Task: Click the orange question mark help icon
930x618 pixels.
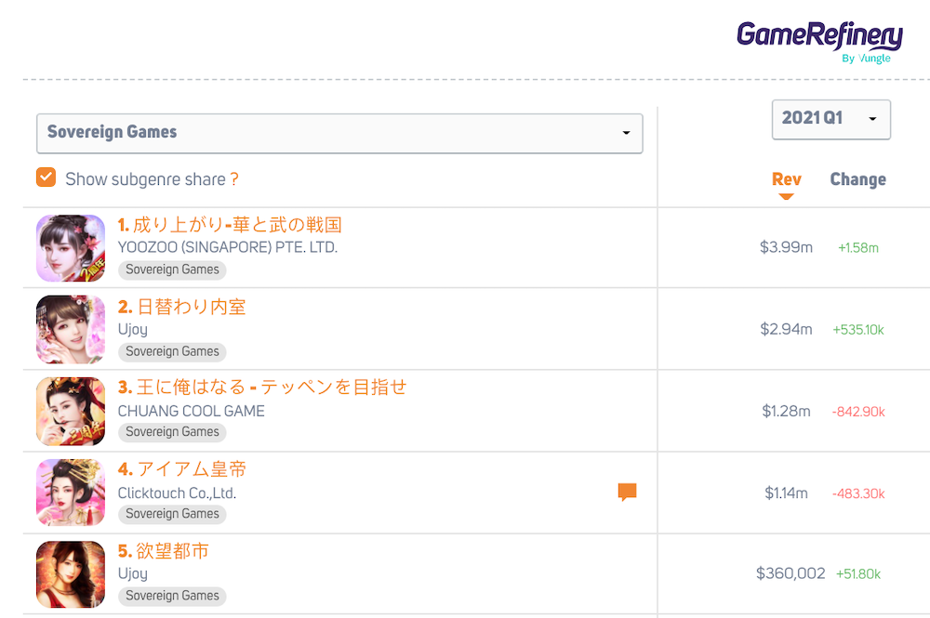Action: pos(234,179)
